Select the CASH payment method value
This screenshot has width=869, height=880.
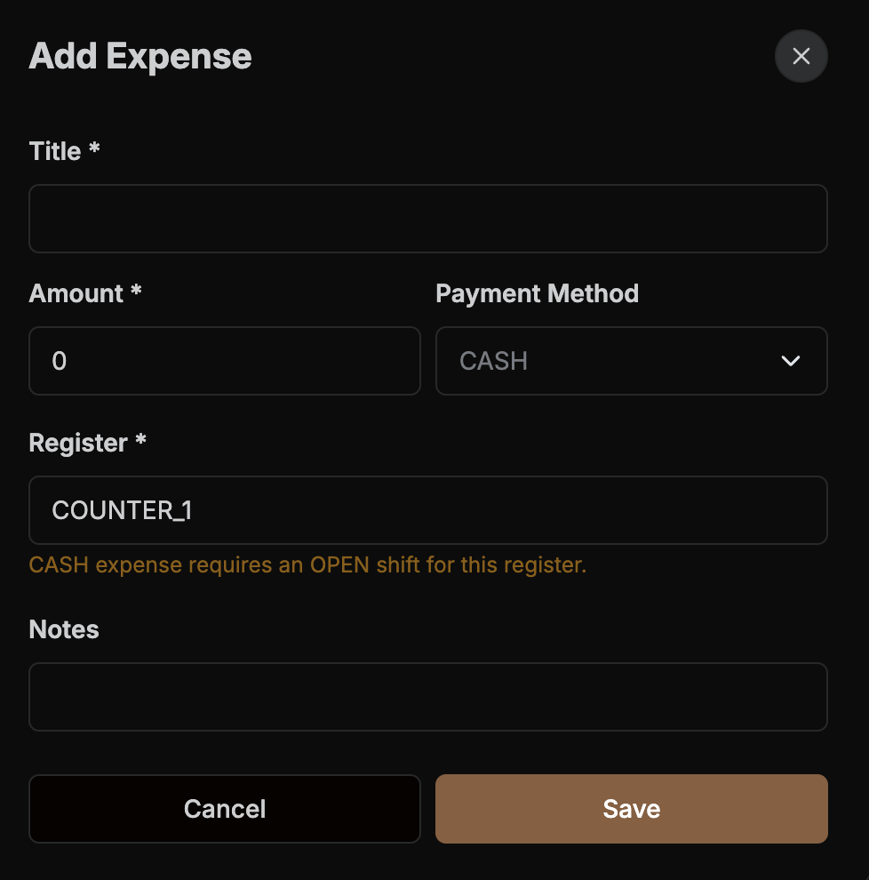(494, 361)
